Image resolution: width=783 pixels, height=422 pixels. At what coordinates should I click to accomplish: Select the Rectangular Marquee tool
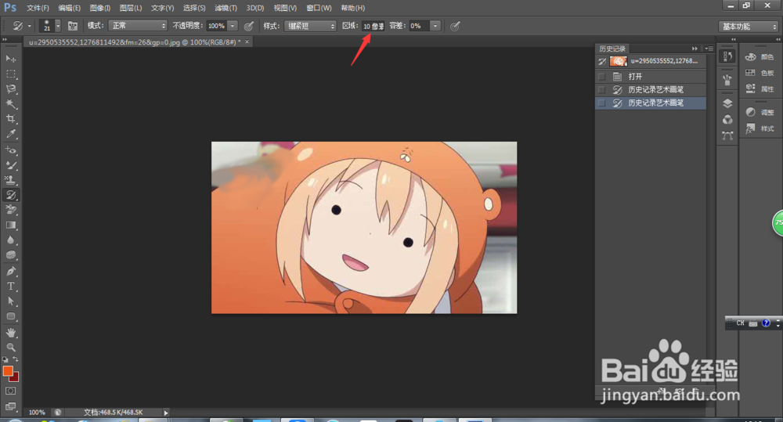pos(10,74)
